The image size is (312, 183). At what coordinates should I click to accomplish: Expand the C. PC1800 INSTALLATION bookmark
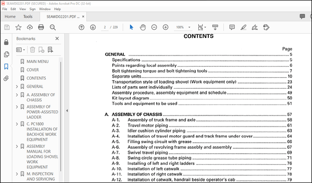pyautogui.click(x=17, y=124)
